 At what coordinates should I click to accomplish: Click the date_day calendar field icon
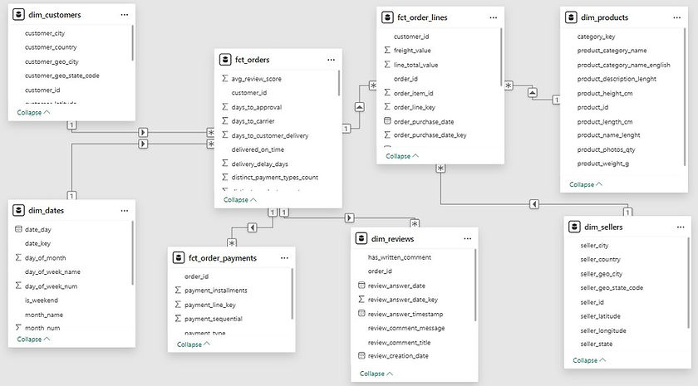click(18, 229)
